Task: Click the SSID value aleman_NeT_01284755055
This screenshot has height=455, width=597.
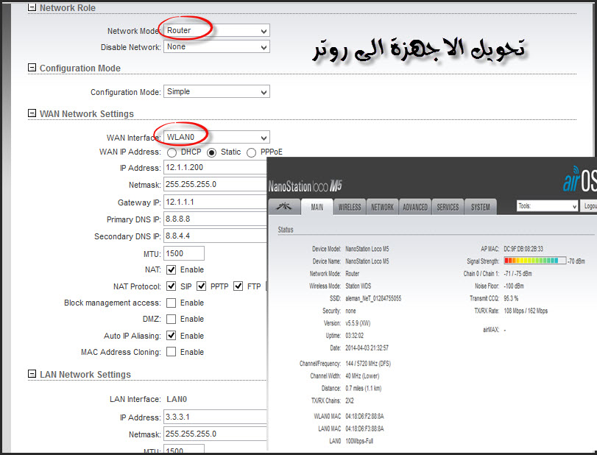Action: (373, 298)
